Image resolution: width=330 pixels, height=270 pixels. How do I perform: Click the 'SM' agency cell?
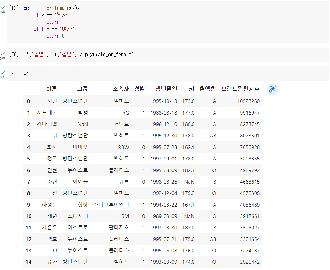click(x=125, y=216)
